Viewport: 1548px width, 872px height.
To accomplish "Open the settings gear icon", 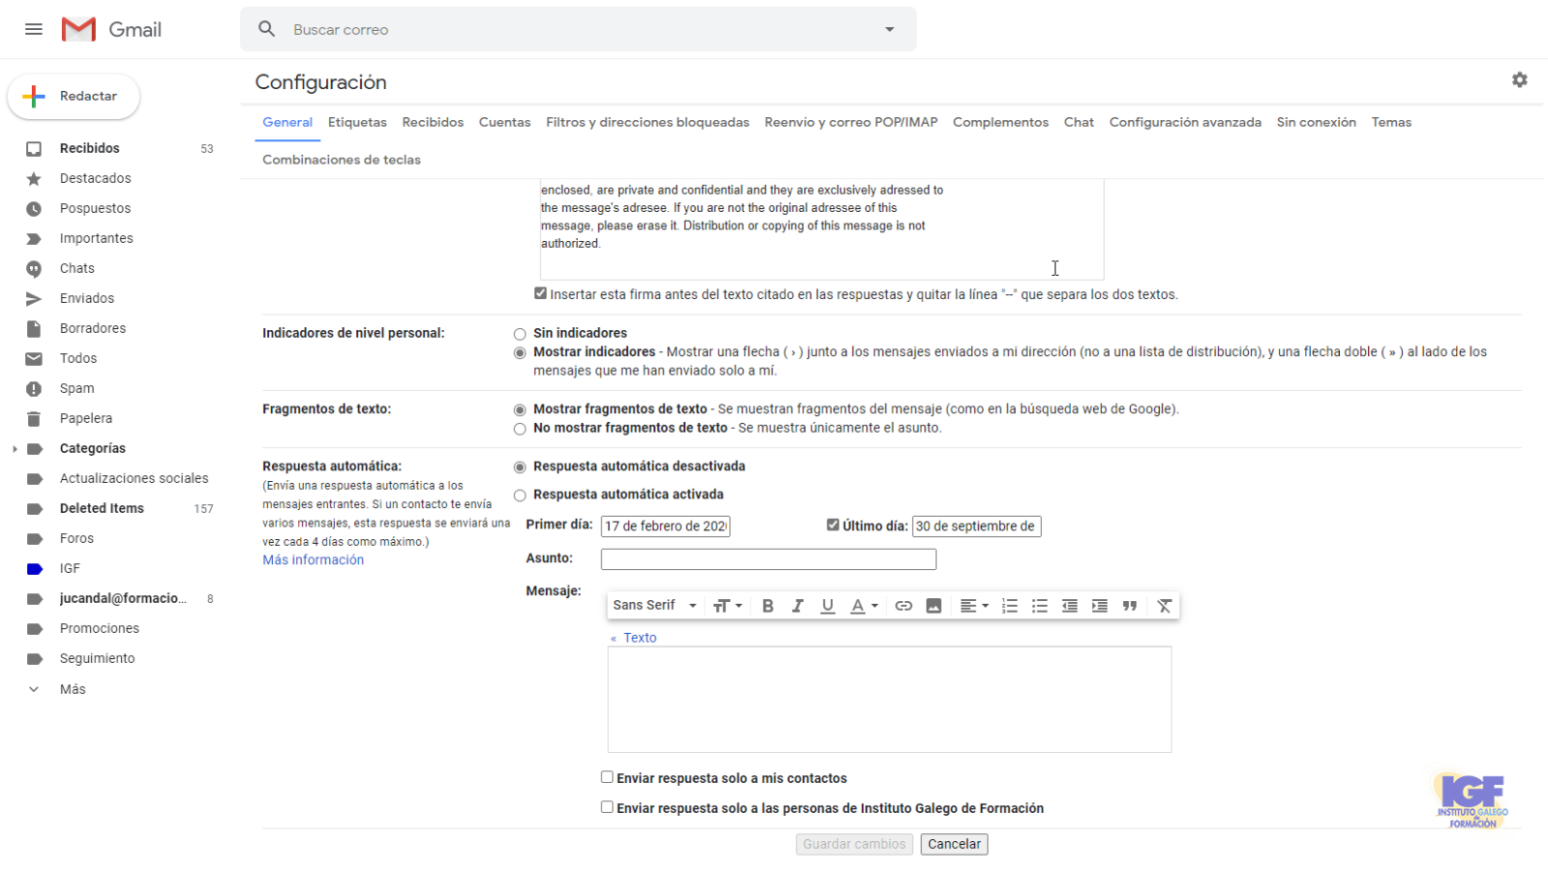I will pos(1519,80).
